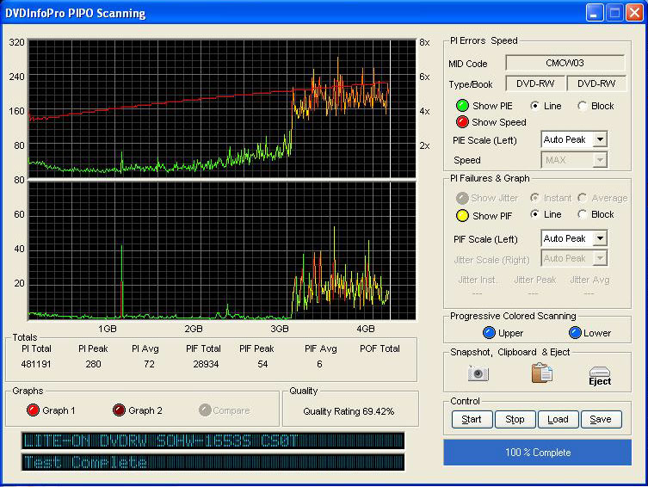
Task: Save the scan results
Action: (x=601, y=419)
